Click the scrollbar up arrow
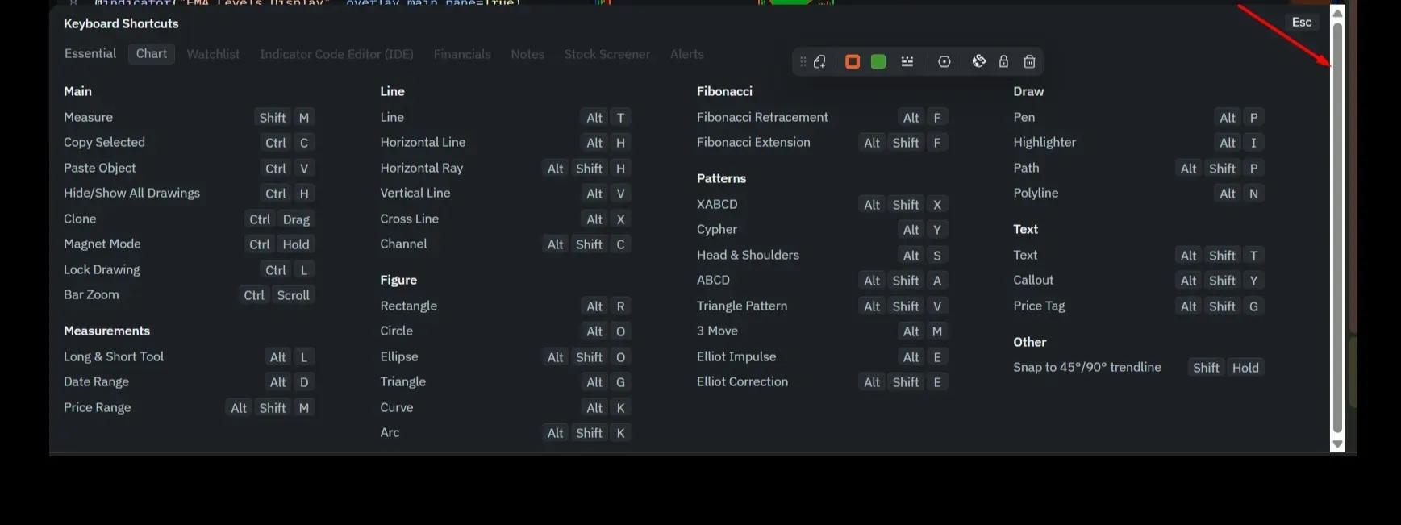This screenshot has height=525, width=1401. (x=1337, y=14)
